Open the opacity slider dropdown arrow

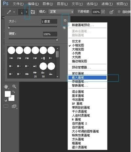[103, 12]
